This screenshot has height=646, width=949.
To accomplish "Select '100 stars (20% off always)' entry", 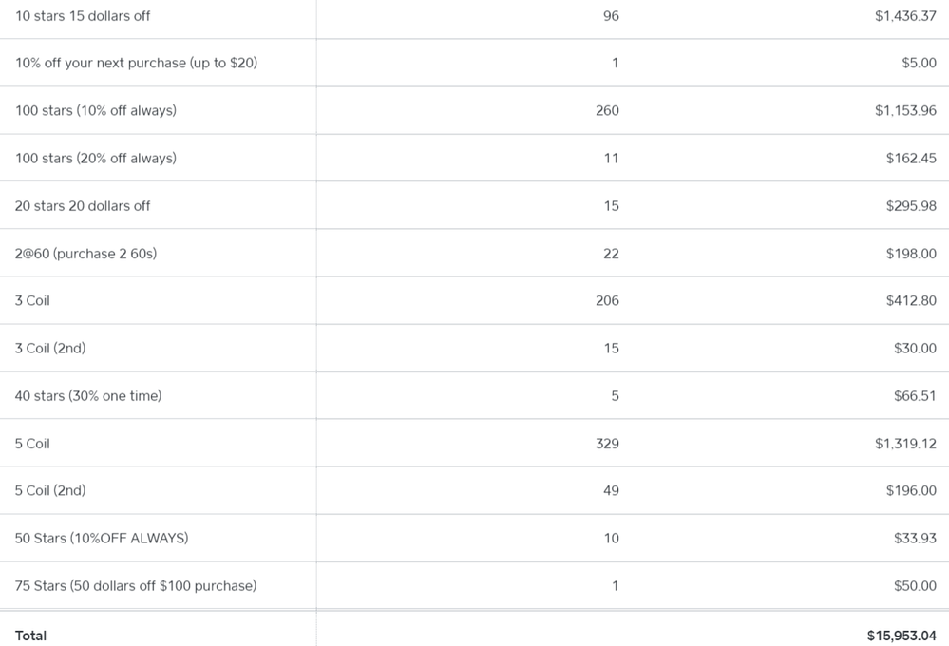I will click(x=96, y=158).
